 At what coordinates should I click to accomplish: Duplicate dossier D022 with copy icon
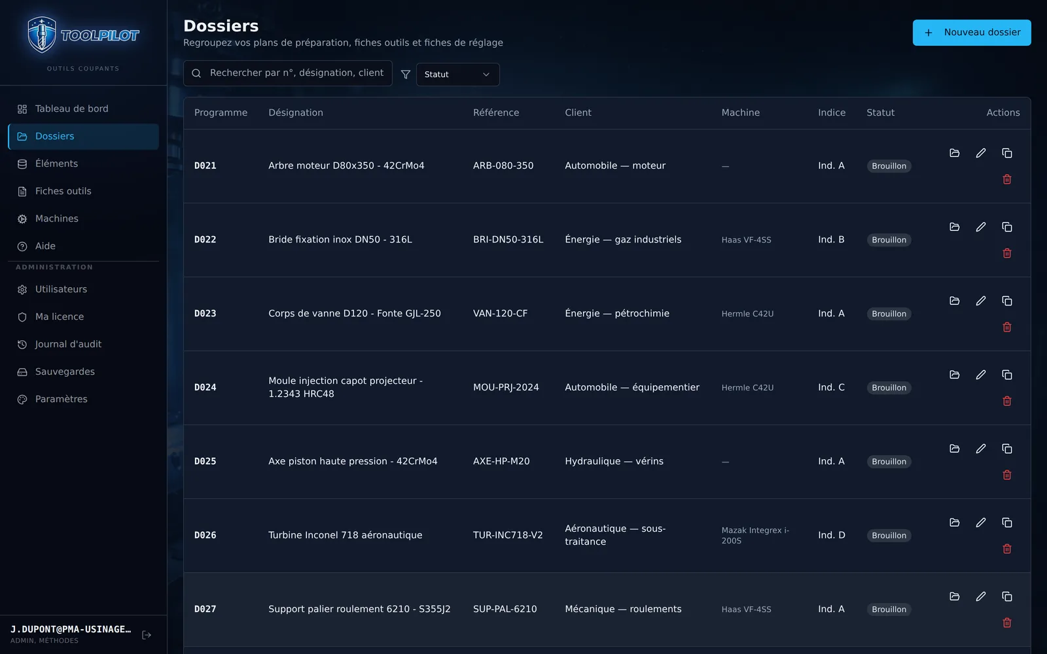point(1007,227)
